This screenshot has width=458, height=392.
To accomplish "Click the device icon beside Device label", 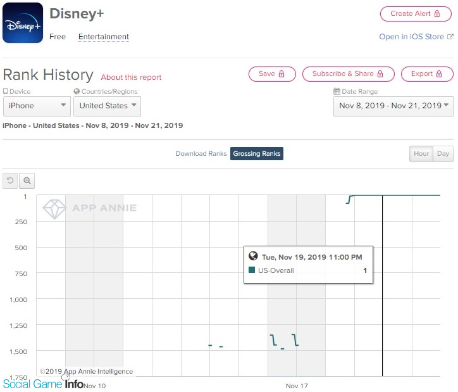I will (x=5, y=91).
